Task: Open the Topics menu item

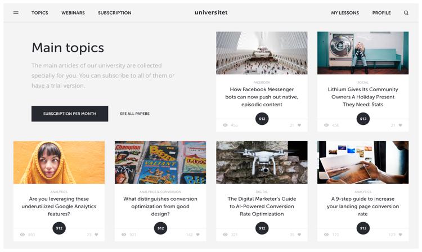Action: [x=40, y=12]
